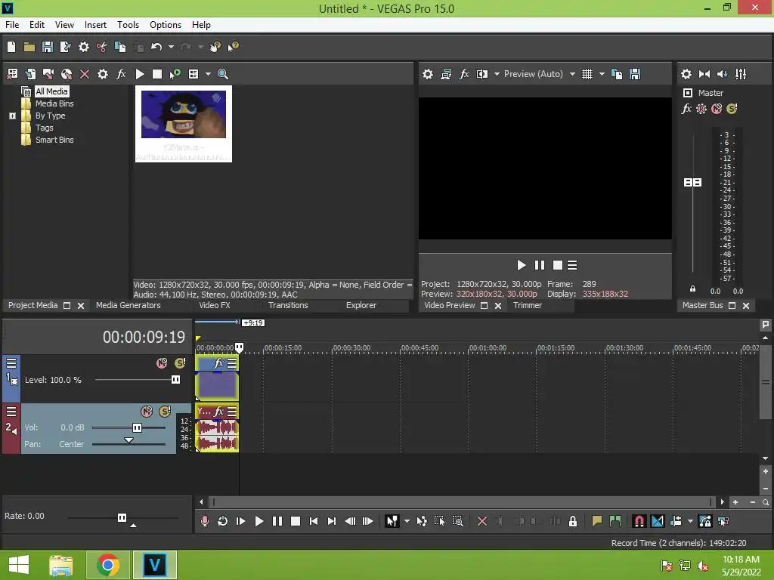This screenshot has width=774, height=580.
Task: Open Media FX in Project Media toolbar
Action: (121, 74)
